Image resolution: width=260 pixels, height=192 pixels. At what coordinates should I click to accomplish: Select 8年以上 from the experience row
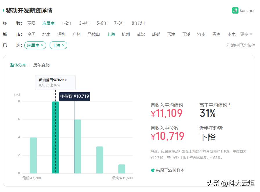click(139, 23)
